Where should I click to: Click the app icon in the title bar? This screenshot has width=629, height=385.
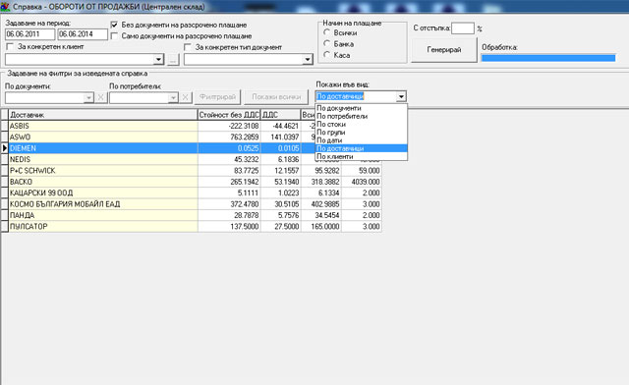tap(5, 7)
